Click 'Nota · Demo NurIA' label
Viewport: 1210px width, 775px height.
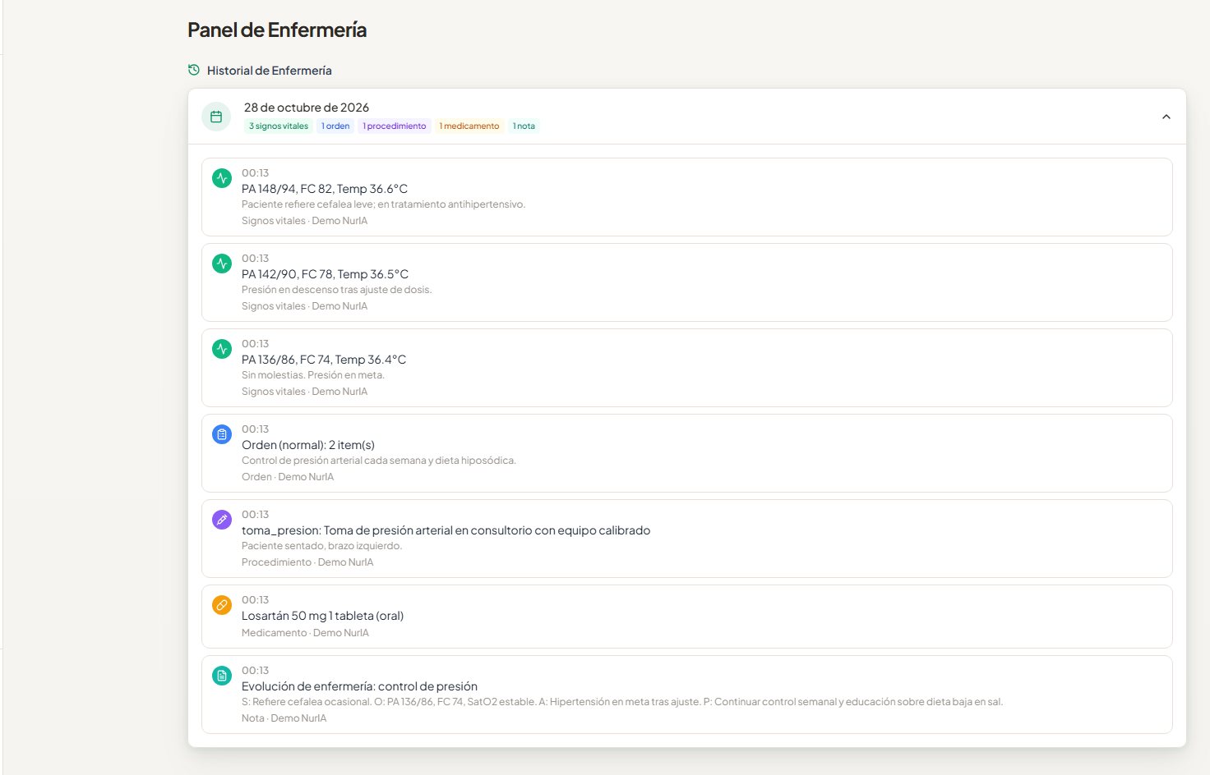tap(284, 718)
